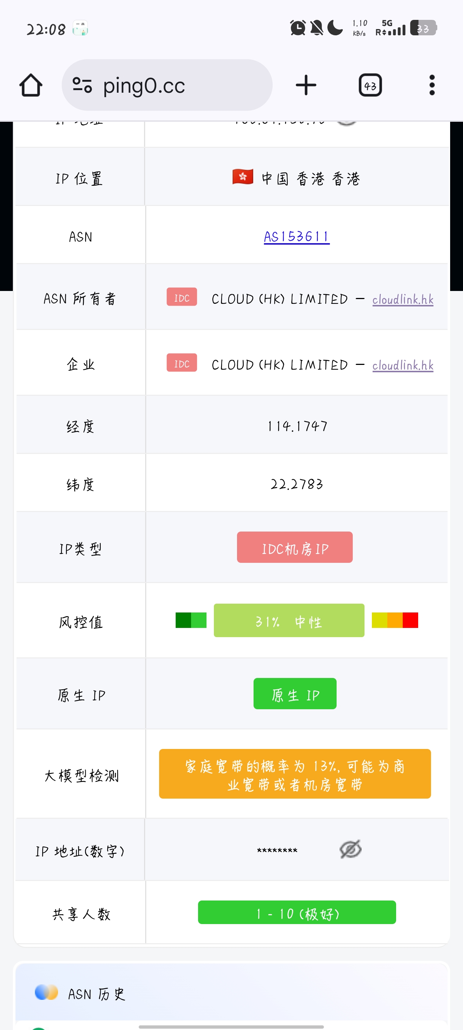The height and width of the screenshot is (1030, 463).
Task: Tap the browser home icon
Action: click(x=31, y=85)
